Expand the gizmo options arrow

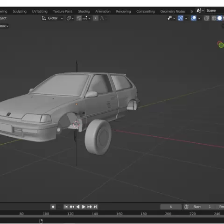coord(186,18)
